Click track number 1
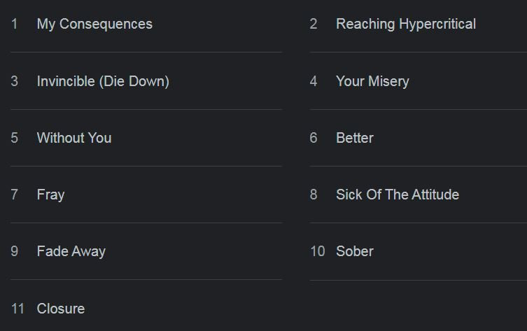Screen dimensions: 527x331 14,24
